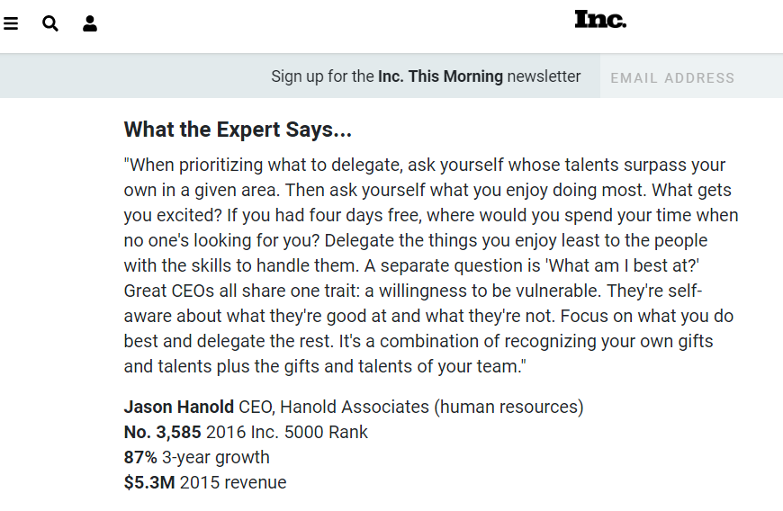783x511 pixels.
Task: Click the closing words 'talents of your team'
Action: [x=459, y=367]
